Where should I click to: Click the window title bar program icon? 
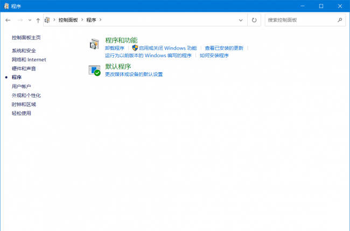tap(6, 6)
